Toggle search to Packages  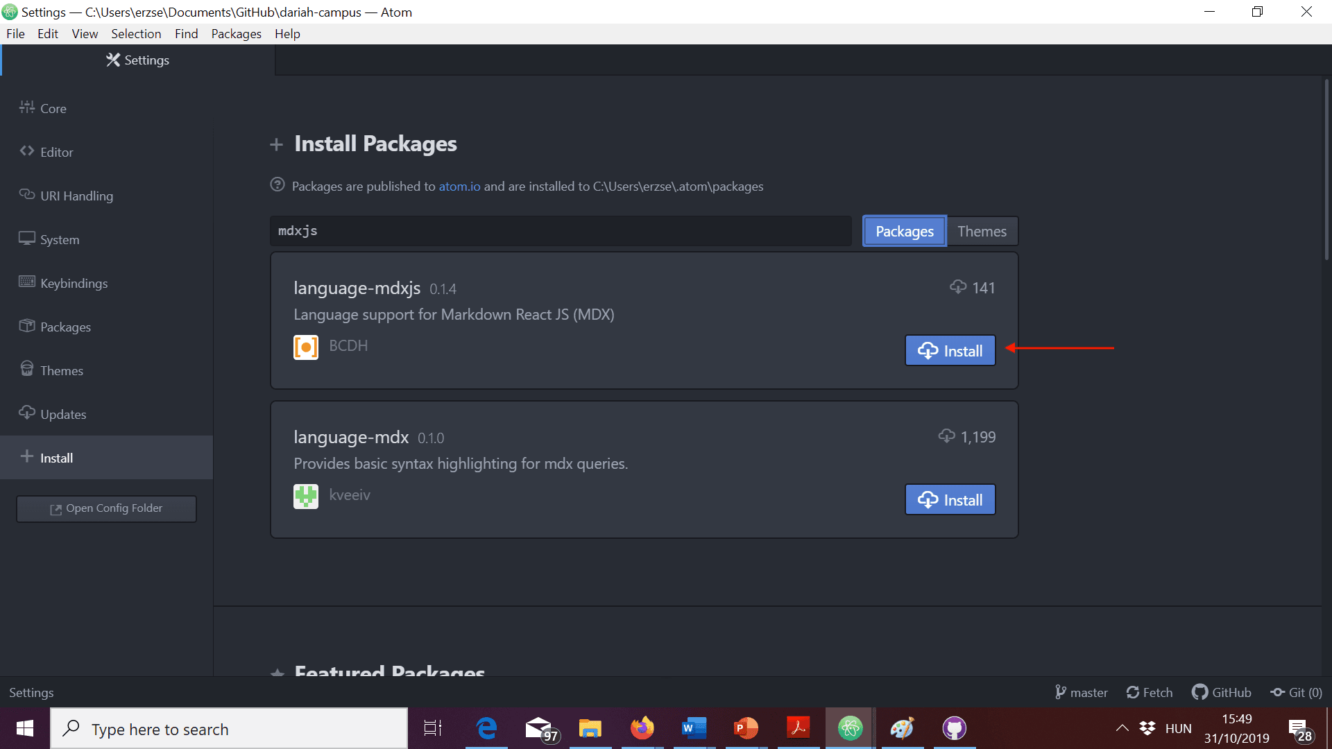904,231
